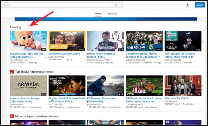Screen dimensions: 208x126
Task: Visit the LAST CHILD channel
Action: 54,104
